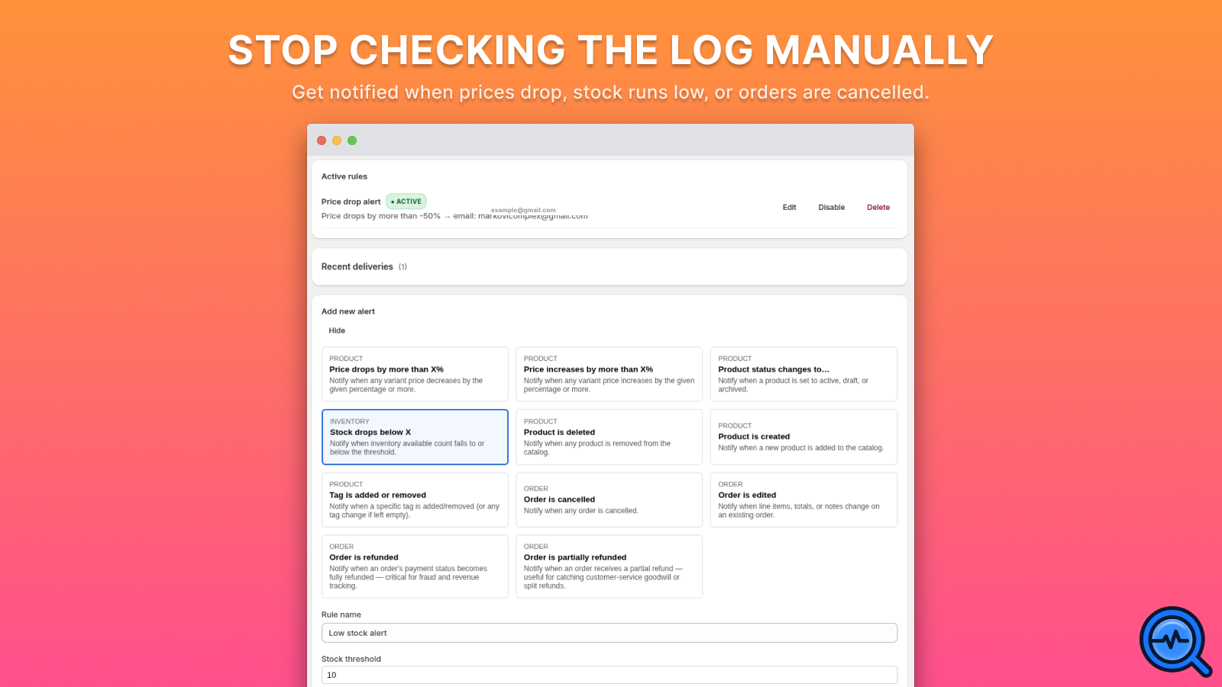The image size is (1222, 687).
Task: Select the Stock drops below X card
Action: point(415,437)
